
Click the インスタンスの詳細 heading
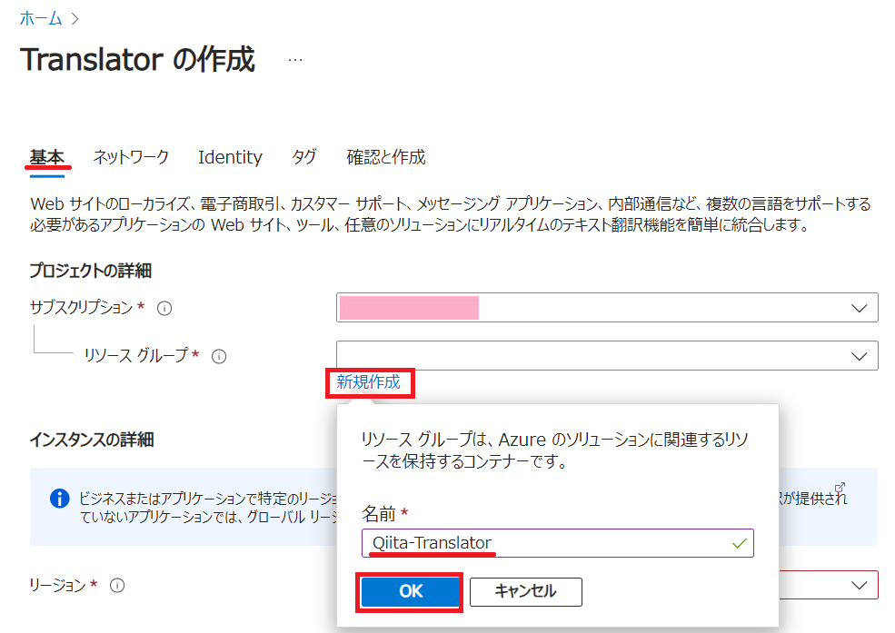pyautogui.click(x=92, y=440)
